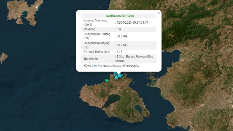Follow the 'κλικ' link for more information
233x131 pixels.
[95, 65]
